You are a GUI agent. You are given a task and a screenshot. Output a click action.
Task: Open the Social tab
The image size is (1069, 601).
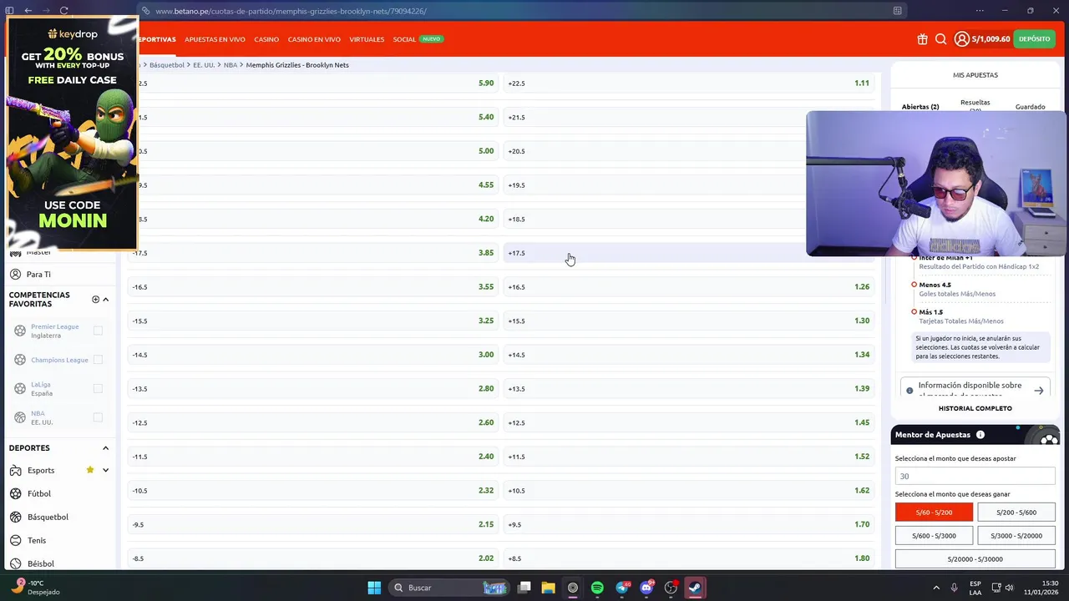click(404, 39)
